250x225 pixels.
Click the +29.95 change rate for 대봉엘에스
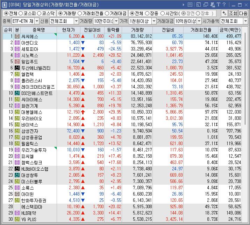tap(115, 112)
